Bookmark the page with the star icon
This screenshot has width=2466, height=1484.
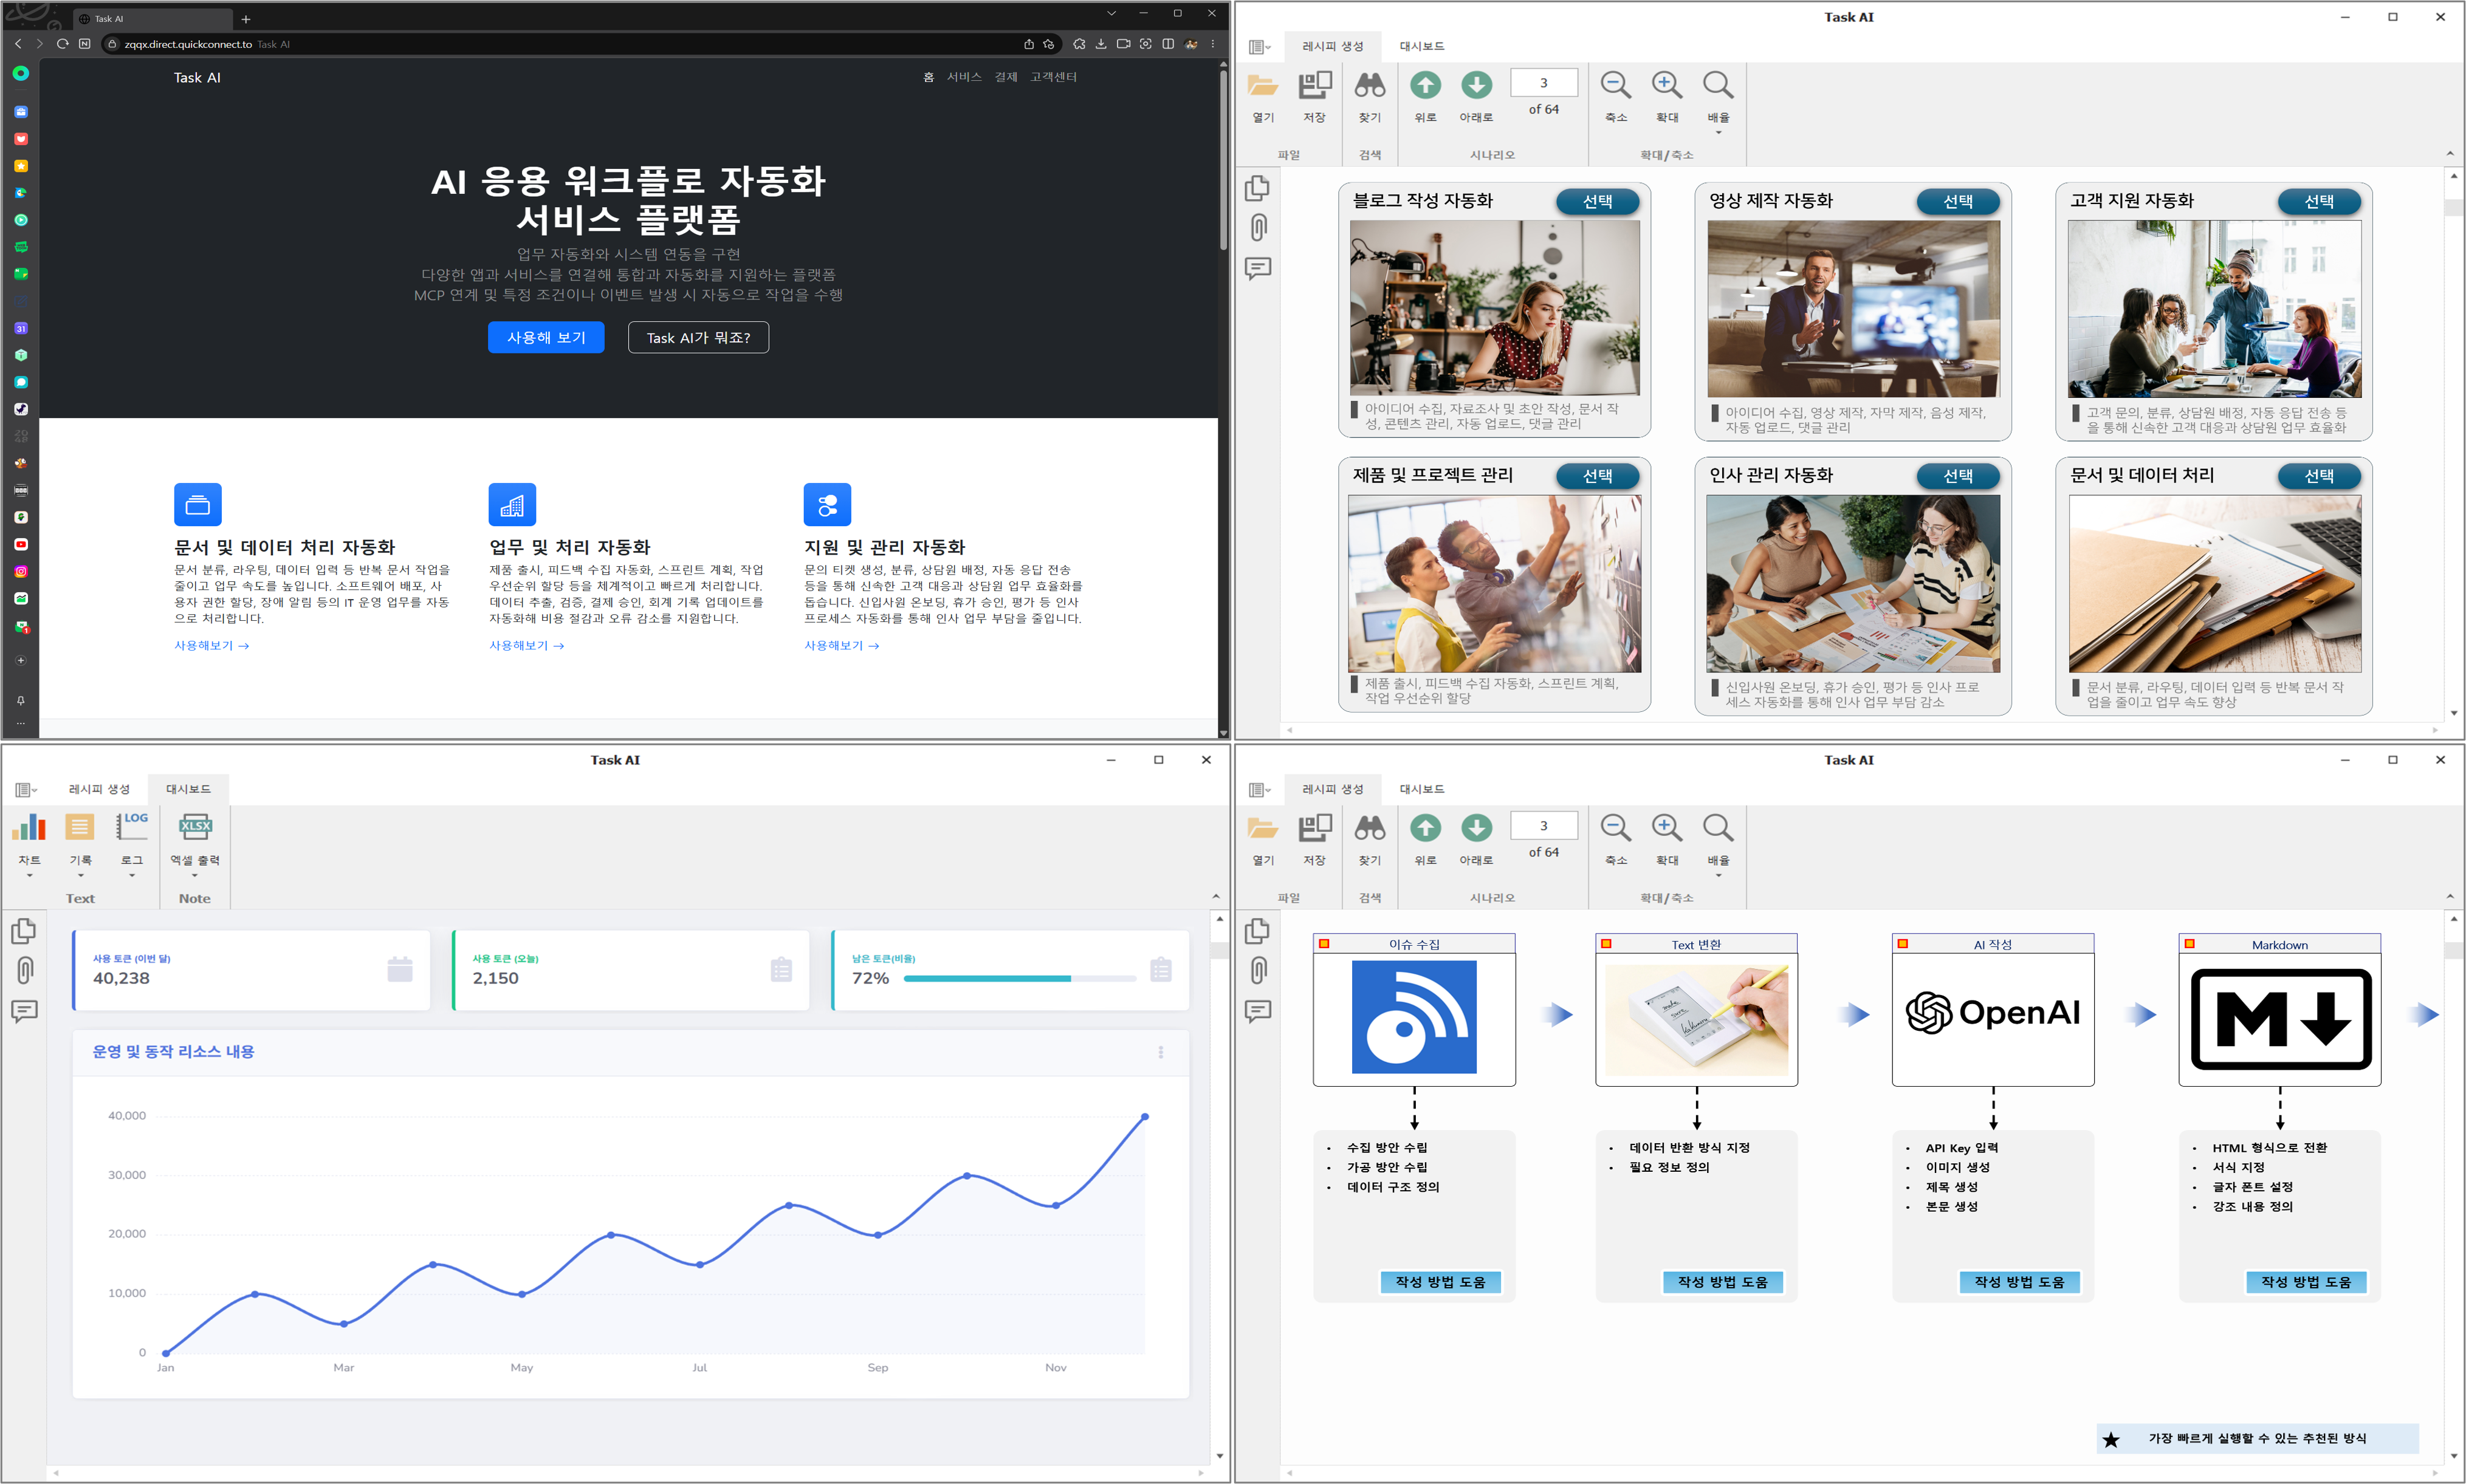1048,44
